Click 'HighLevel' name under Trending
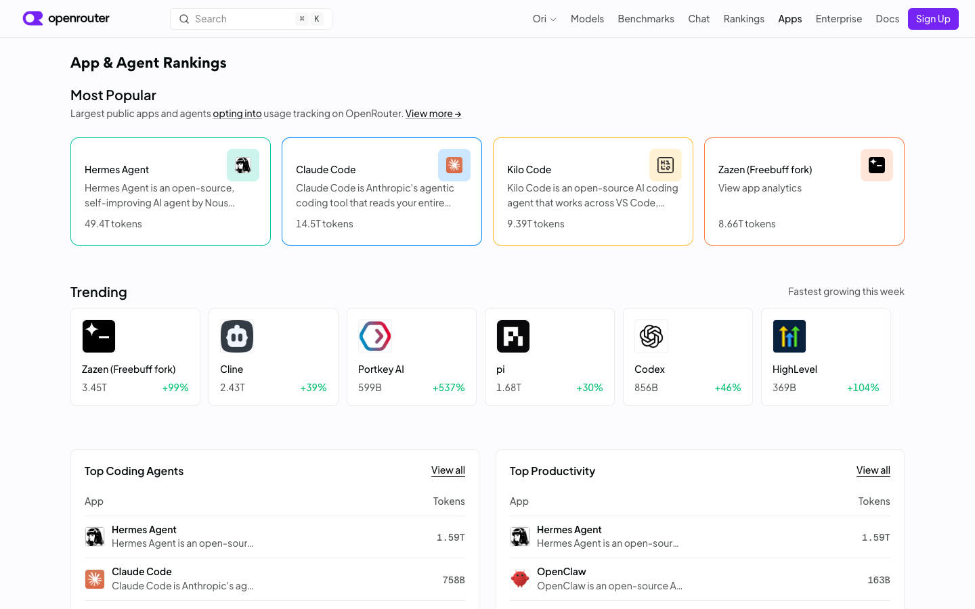The width and height of the screenshot is (975, 609). 795,369
